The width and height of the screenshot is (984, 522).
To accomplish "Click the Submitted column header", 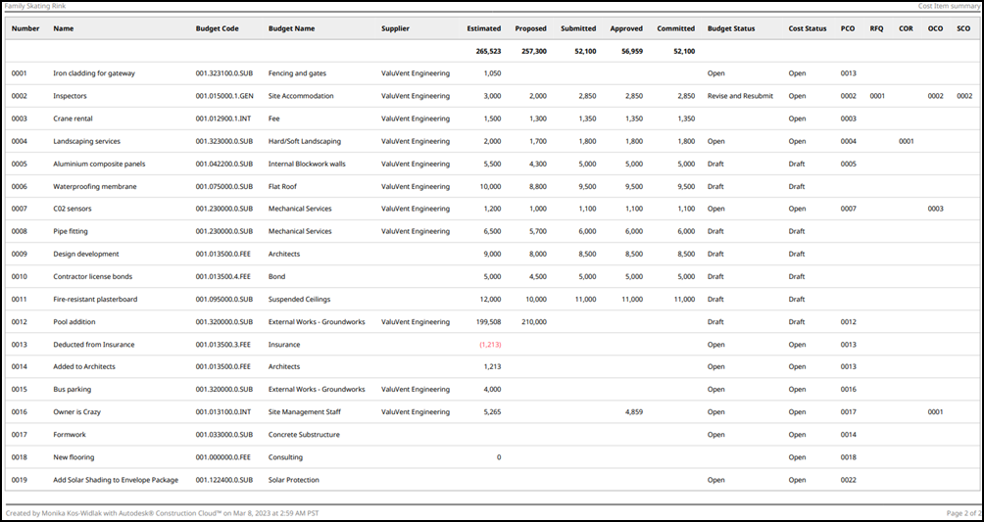I will [x=578, y=28].
